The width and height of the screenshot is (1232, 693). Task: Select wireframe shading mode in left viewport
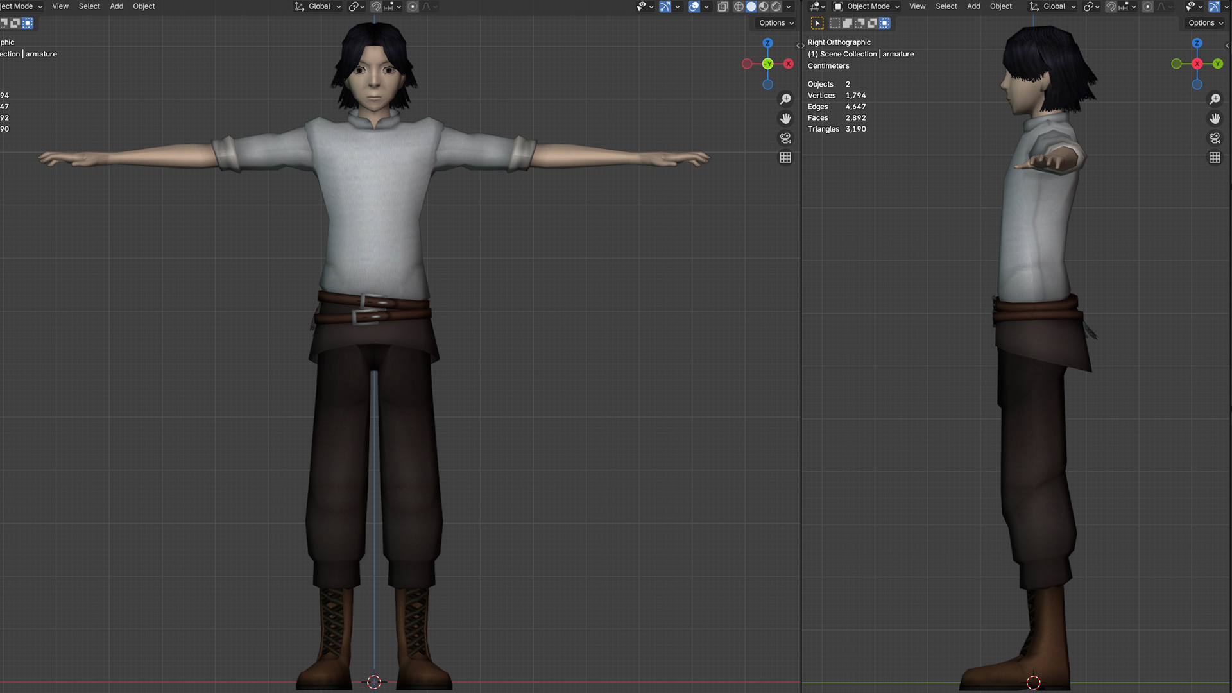pyautogui.click(x=739, y=6)
